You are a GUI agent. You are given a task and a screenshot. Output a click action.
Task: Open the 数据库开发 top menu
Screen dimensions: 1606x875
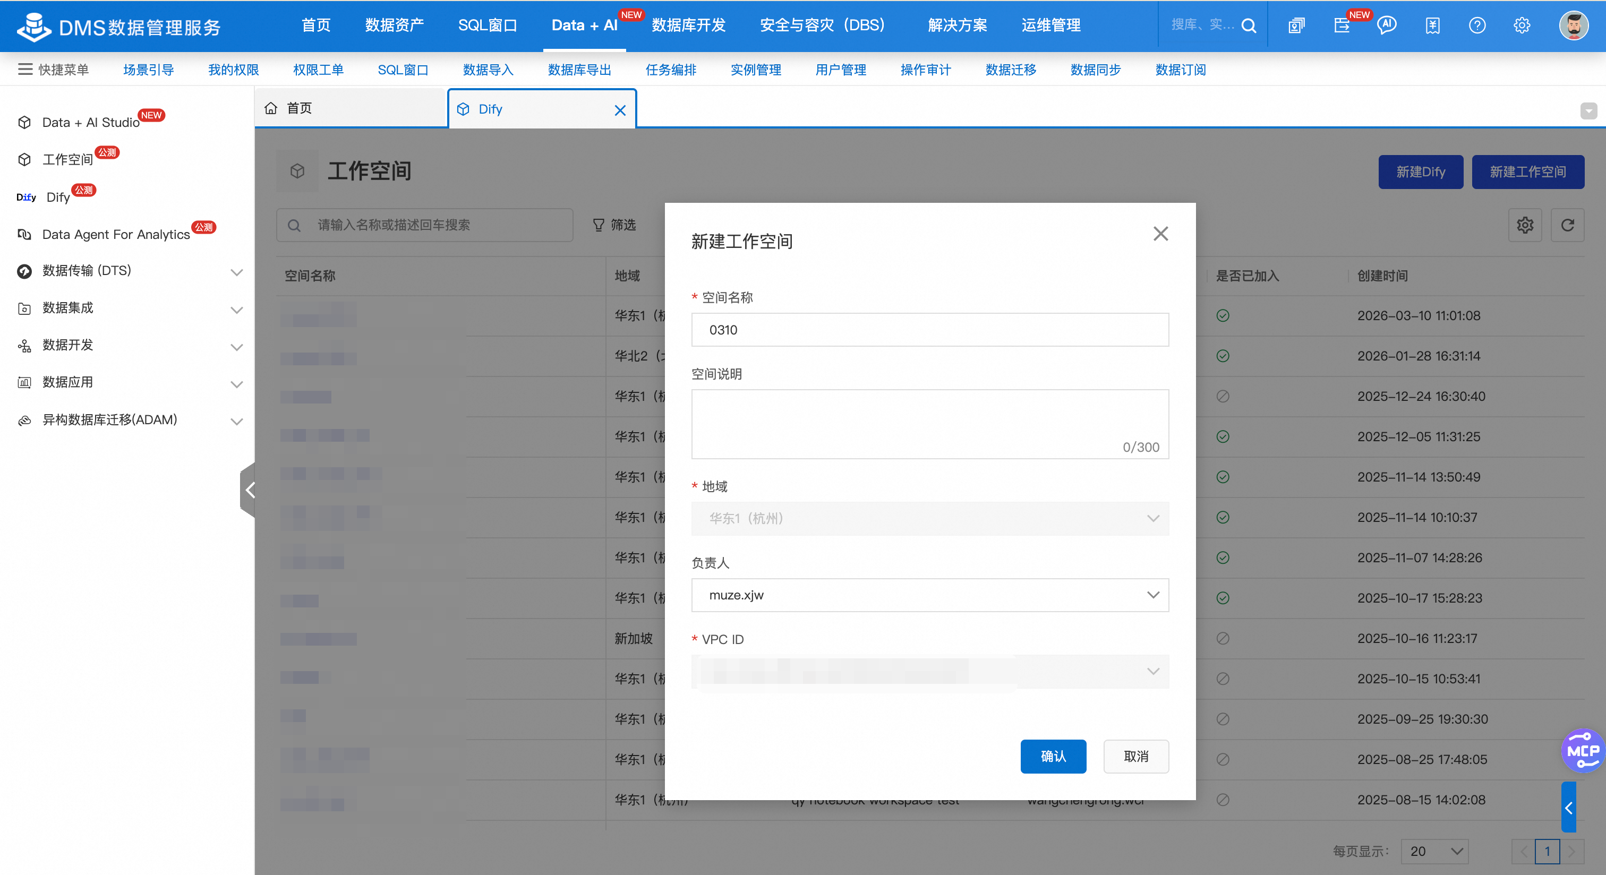(688, 25)
